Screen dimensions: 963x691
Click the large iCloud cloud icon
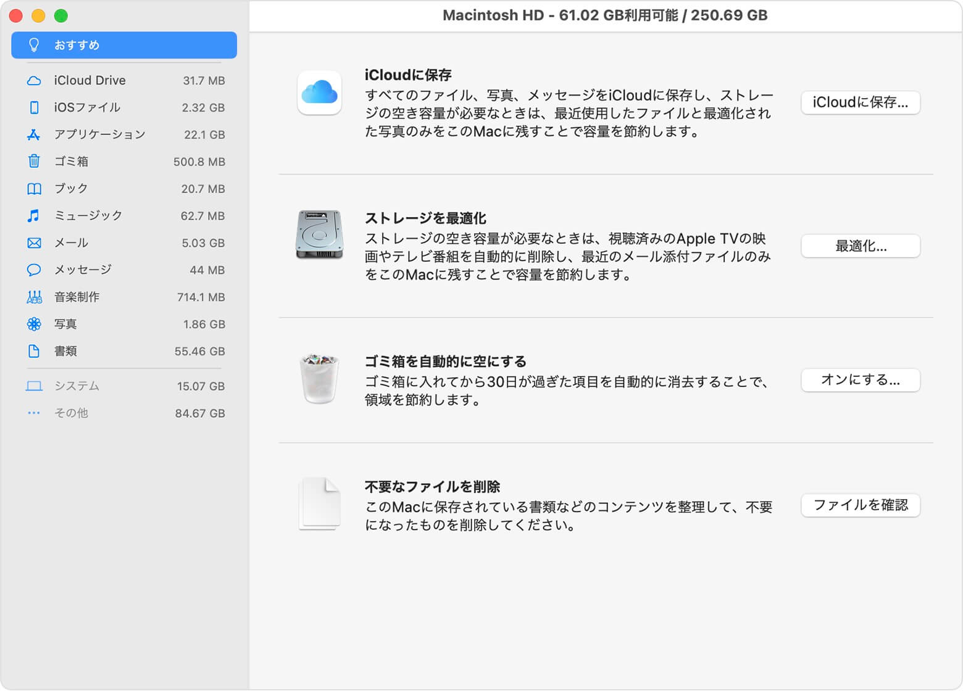pyautogui.click(x=319, y=93)
